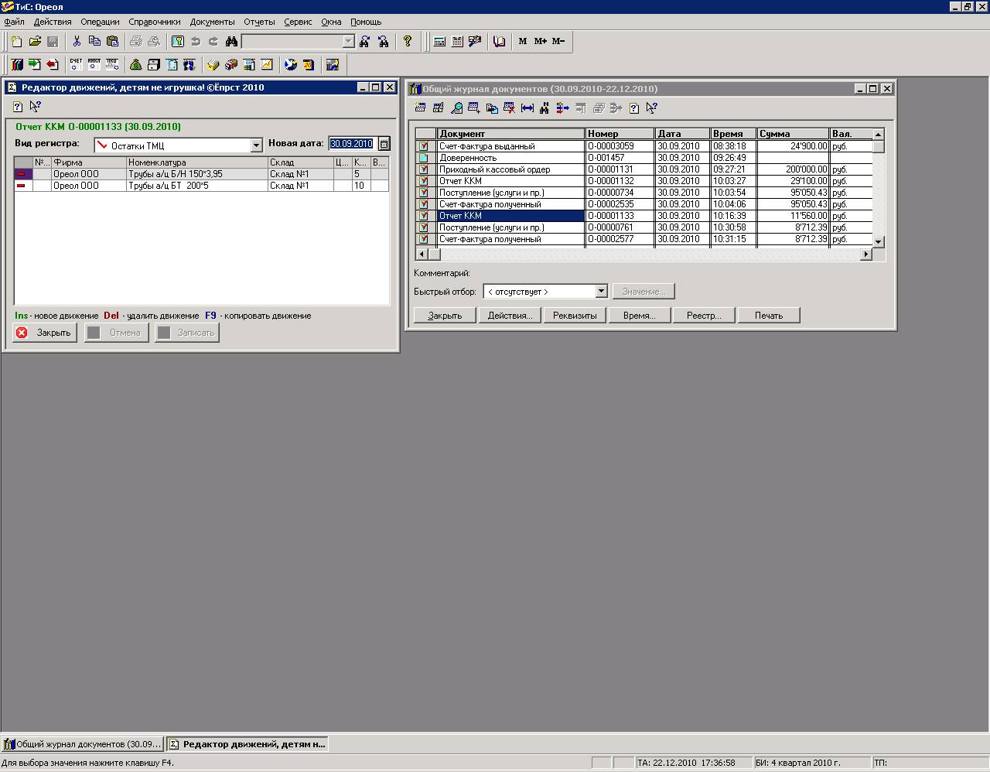Click the New document toolbar icon
The width and height of the screenshot is (990, 772).
coord(16,41)
